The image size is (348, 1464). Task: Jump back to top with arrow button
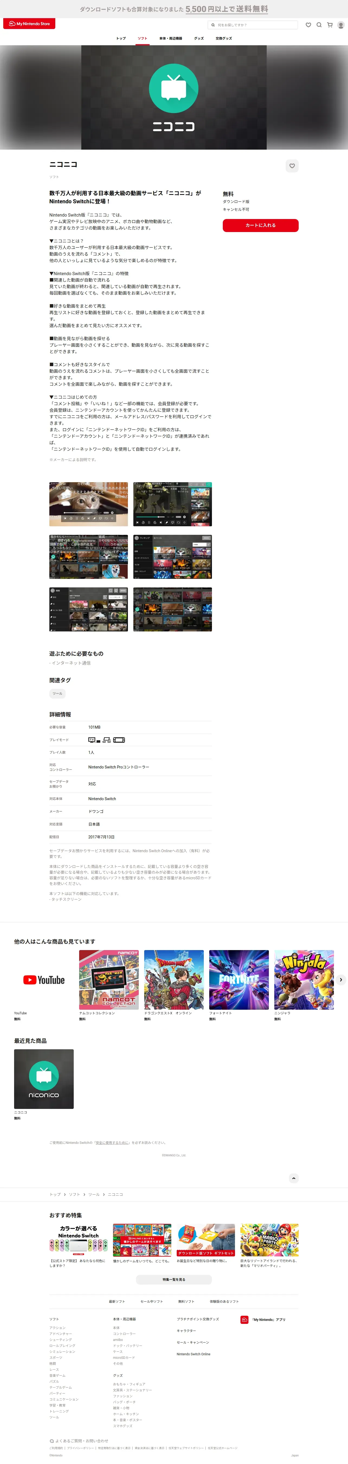click(294, 1178)
